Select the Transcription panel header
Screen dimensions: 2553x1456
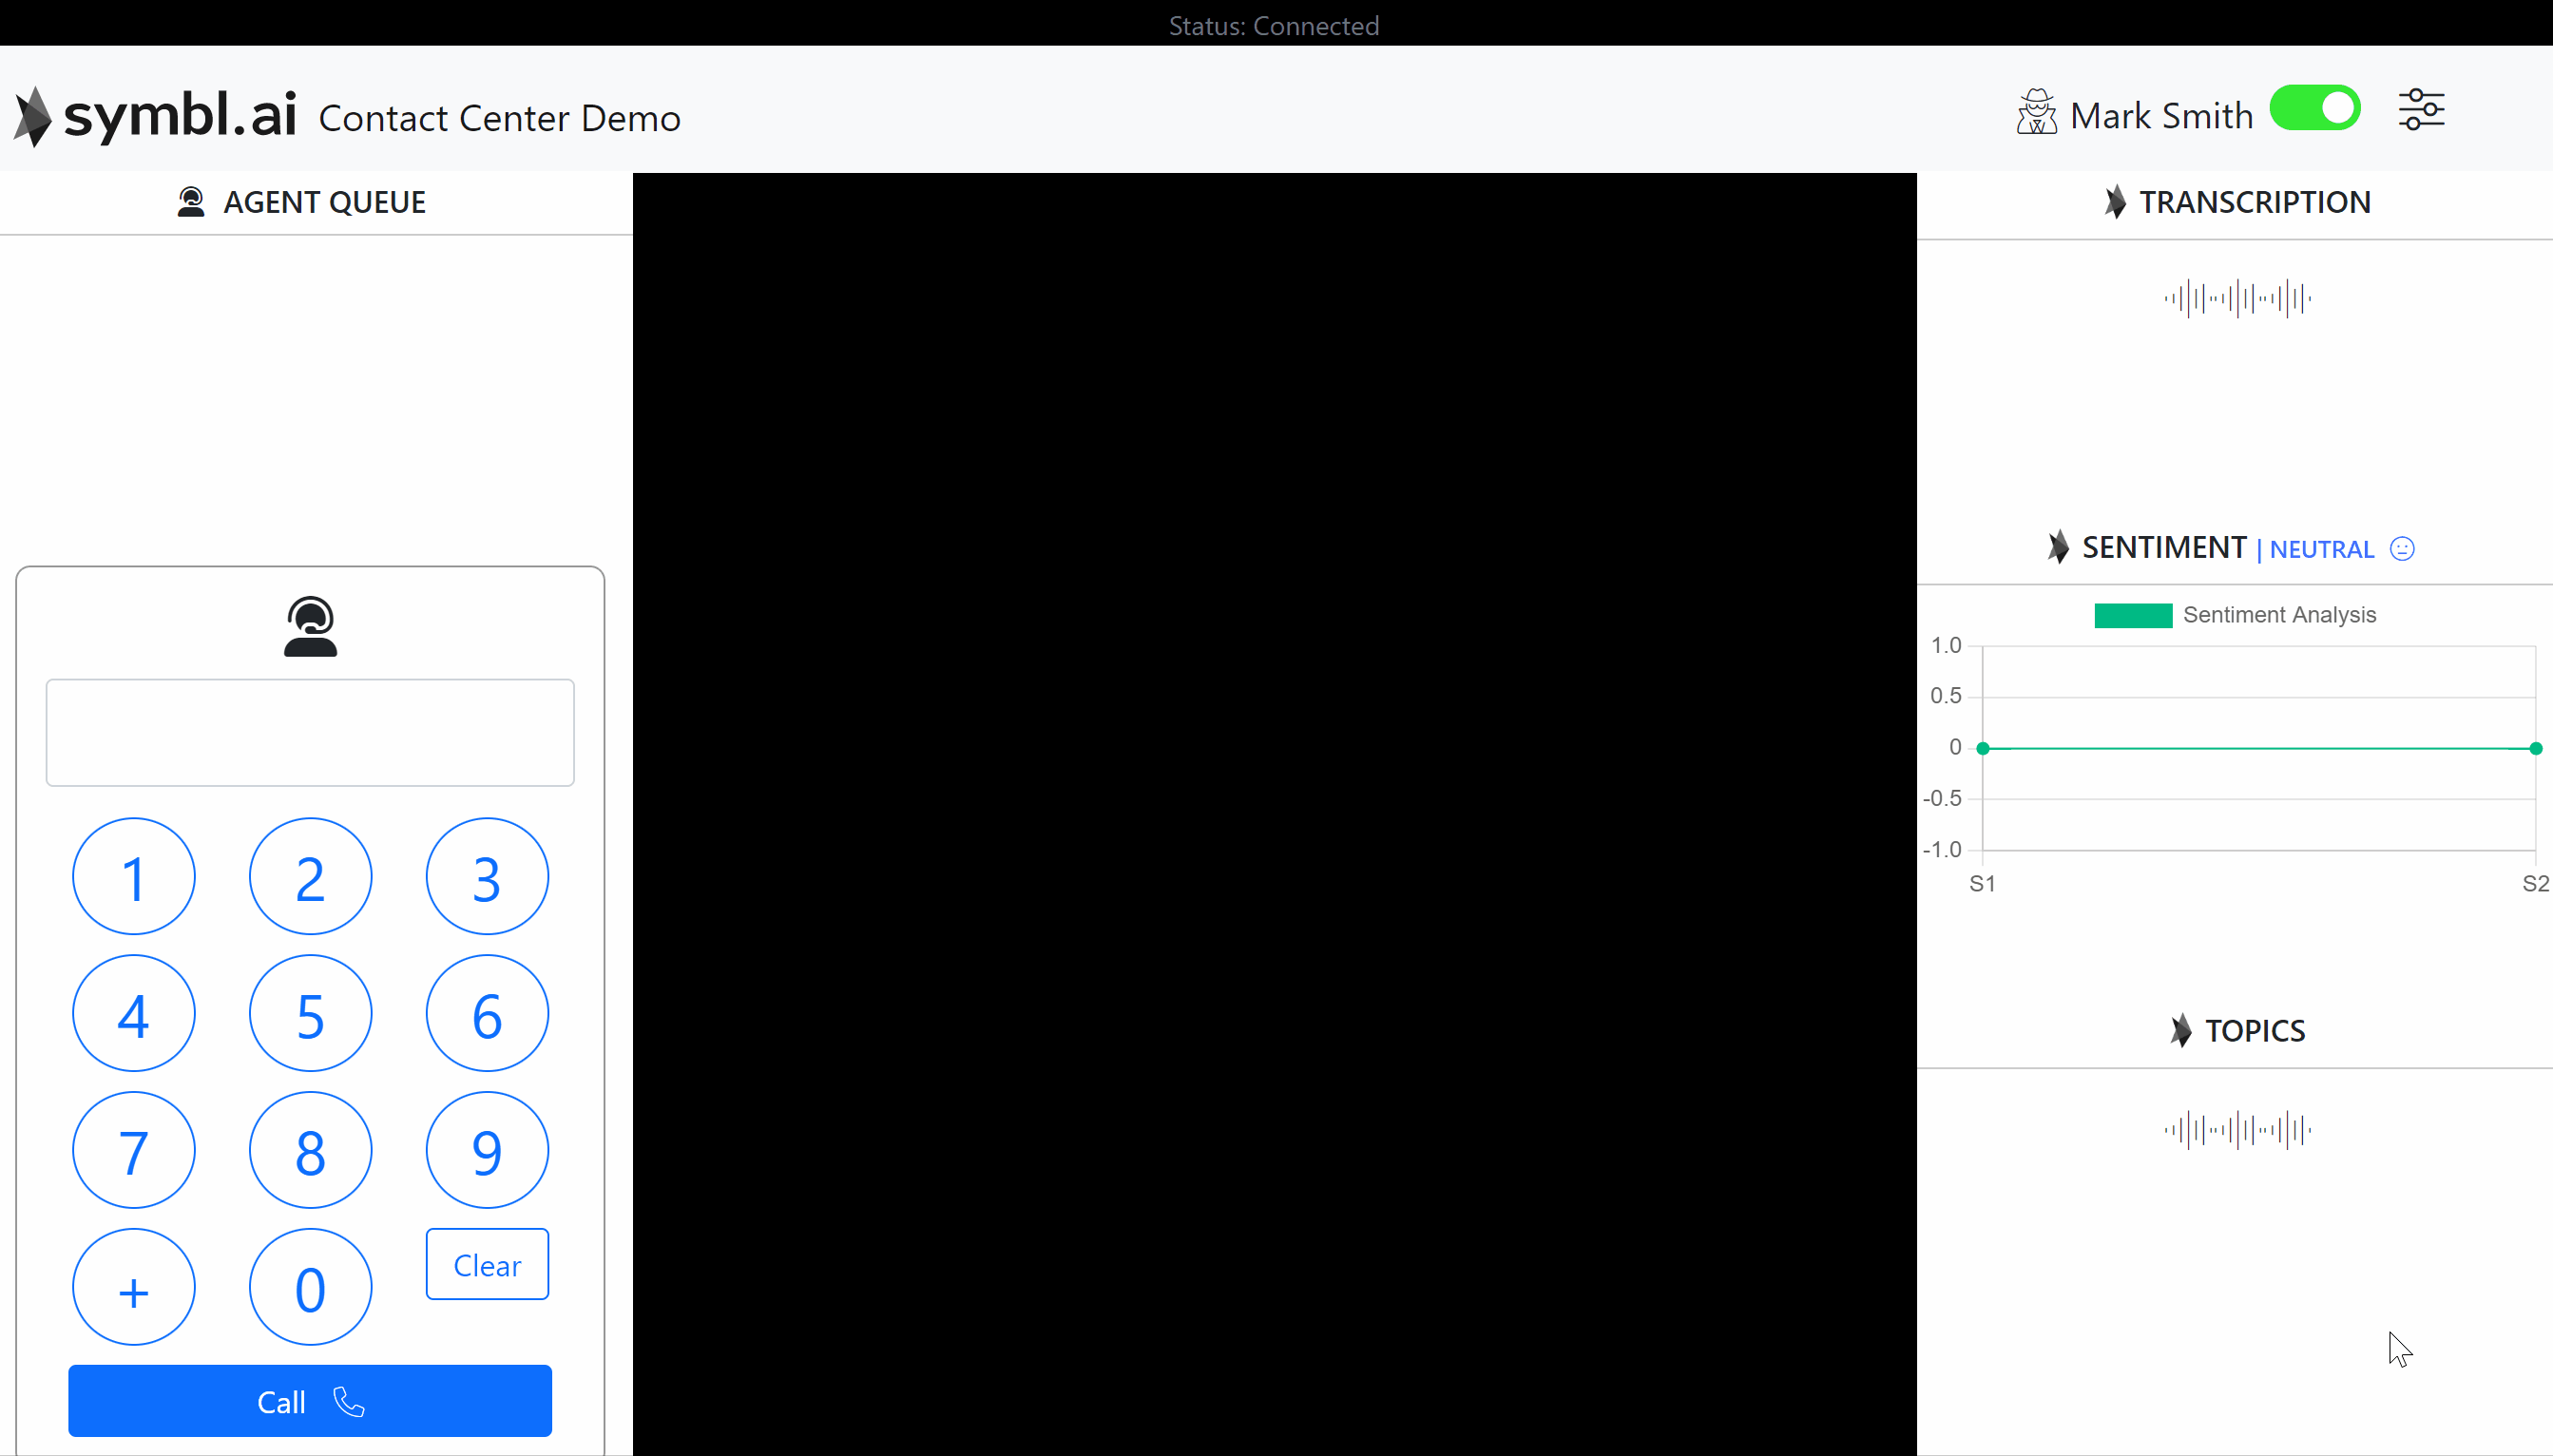2253,203
